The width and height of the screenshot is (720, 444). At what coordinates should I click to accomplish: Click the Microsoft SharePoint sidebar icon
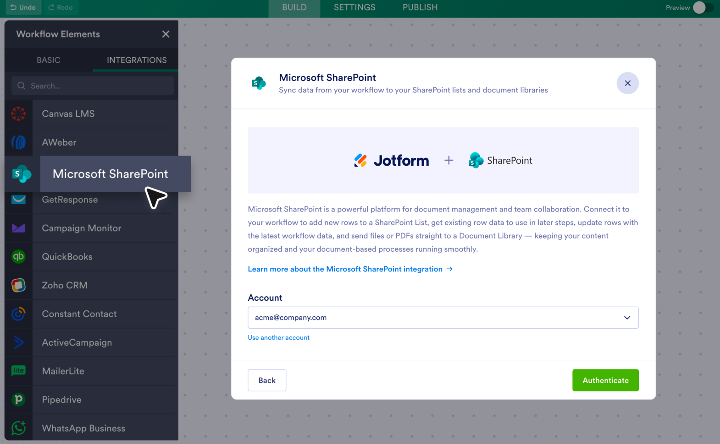point(22,174)
